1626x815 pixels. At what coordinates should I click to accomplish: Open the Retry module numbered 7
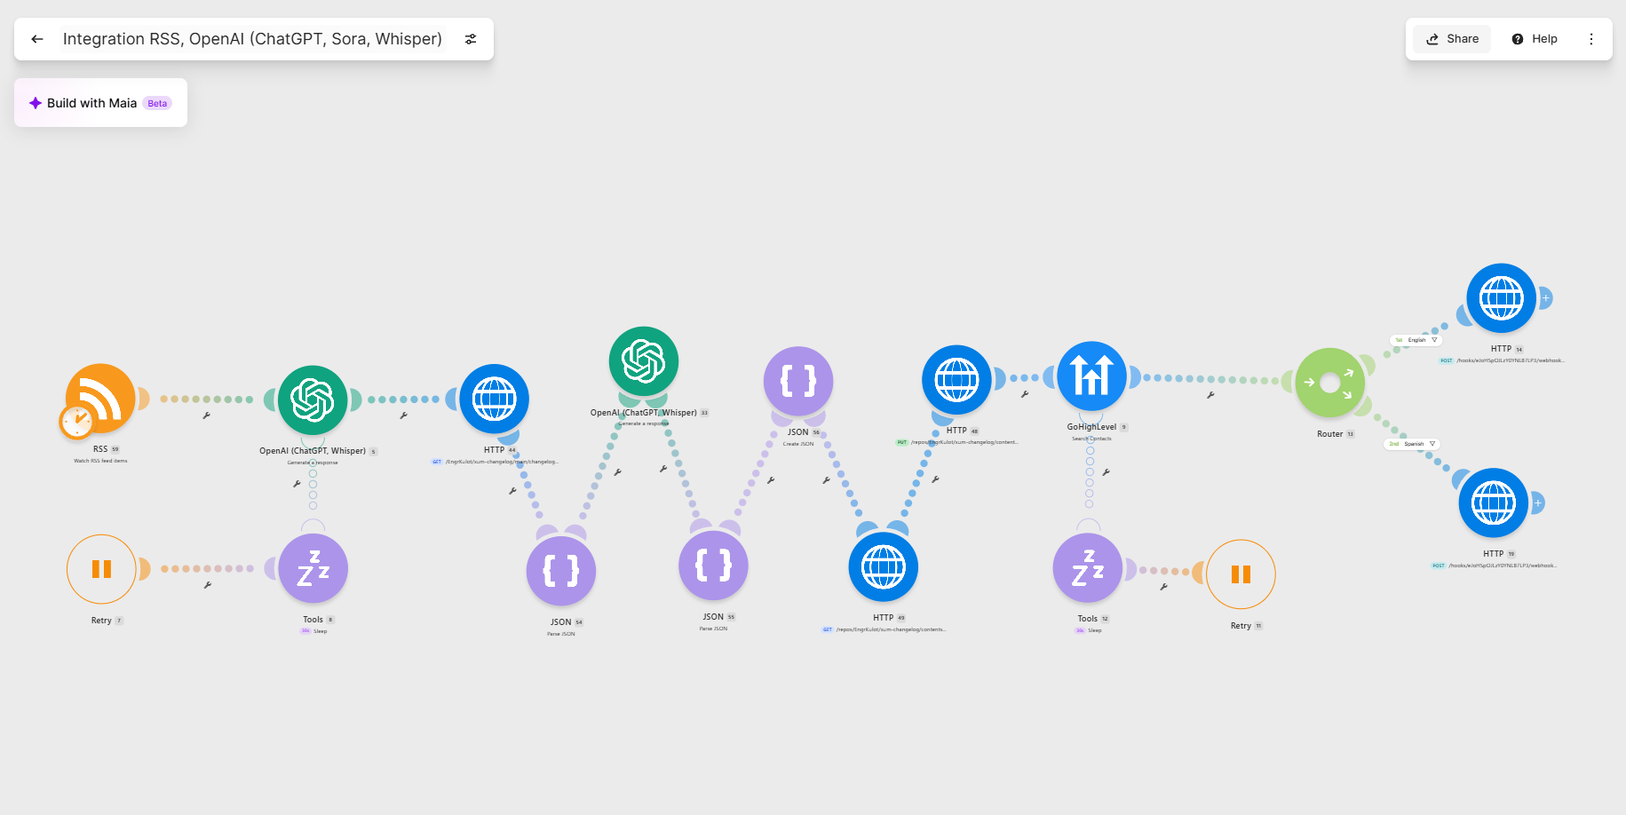(x=101, y=569)
